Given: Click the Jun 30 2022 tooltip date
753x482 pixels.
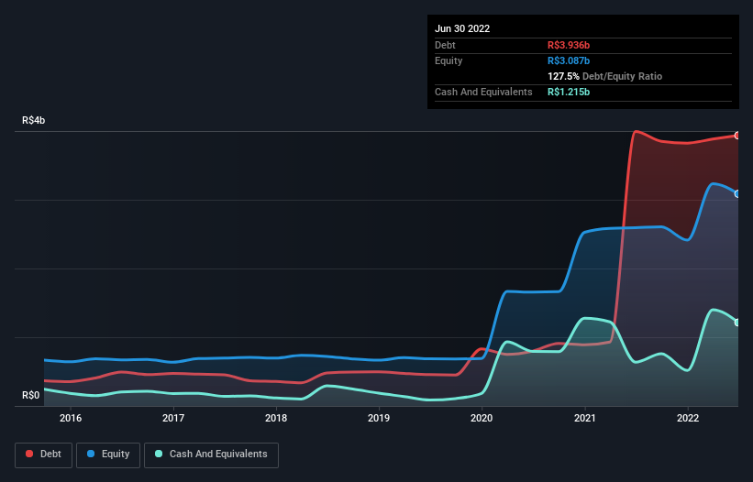Looking at the screenshot, I should pyautogui.click(x=462, y=28).
